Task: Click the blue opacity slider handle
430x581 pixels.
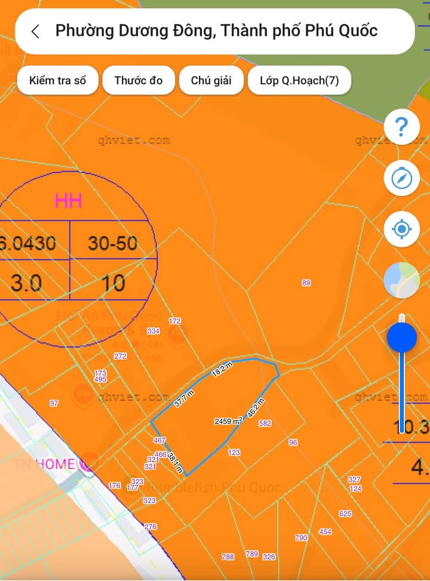Action: pyautogui.click(x=402, y=337)
